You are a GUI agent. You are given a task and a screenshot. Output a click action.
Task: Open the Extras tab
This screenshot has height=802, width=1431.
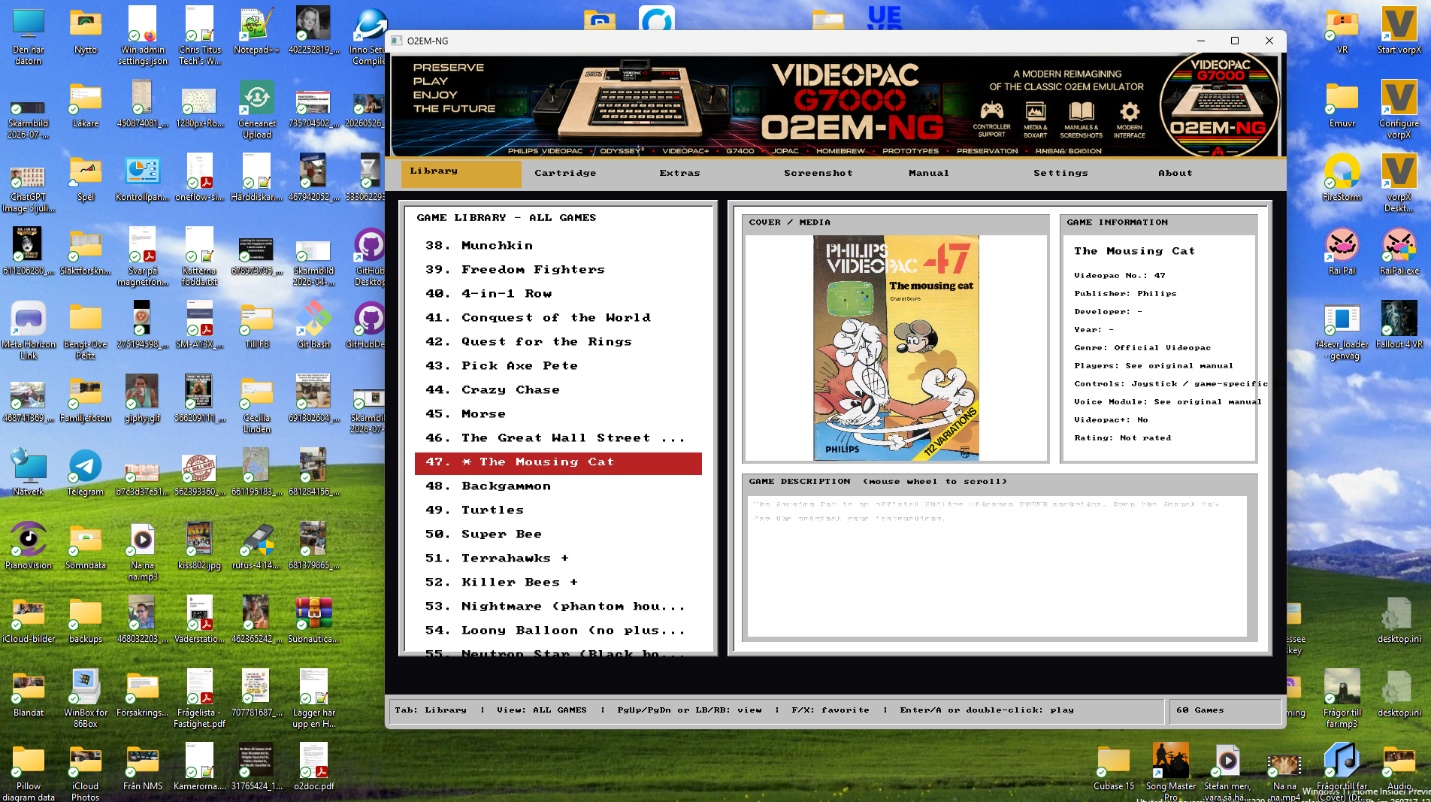click(679, 173)
